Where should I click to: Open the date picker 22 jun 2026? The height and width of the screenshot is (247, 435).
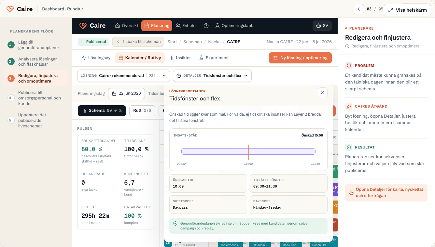pyautogui.click(x=127, y=94)
